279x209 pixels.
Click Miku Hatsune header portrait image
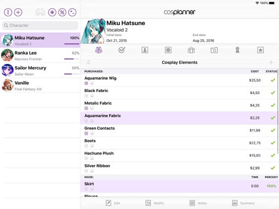click(93, 31)
